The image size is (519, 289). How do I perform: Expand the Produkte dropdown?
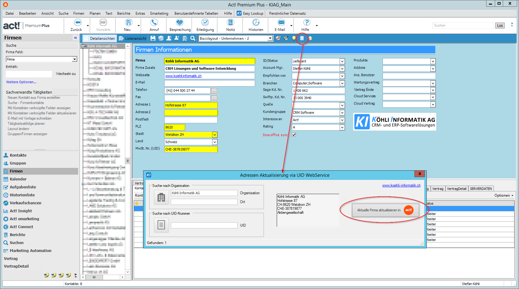433,61
